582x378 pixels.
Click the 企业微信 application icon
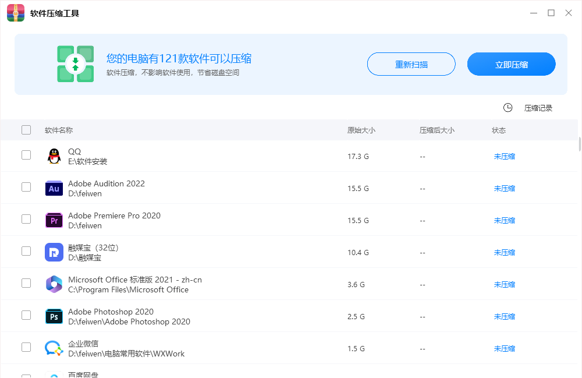click(54, 347)
